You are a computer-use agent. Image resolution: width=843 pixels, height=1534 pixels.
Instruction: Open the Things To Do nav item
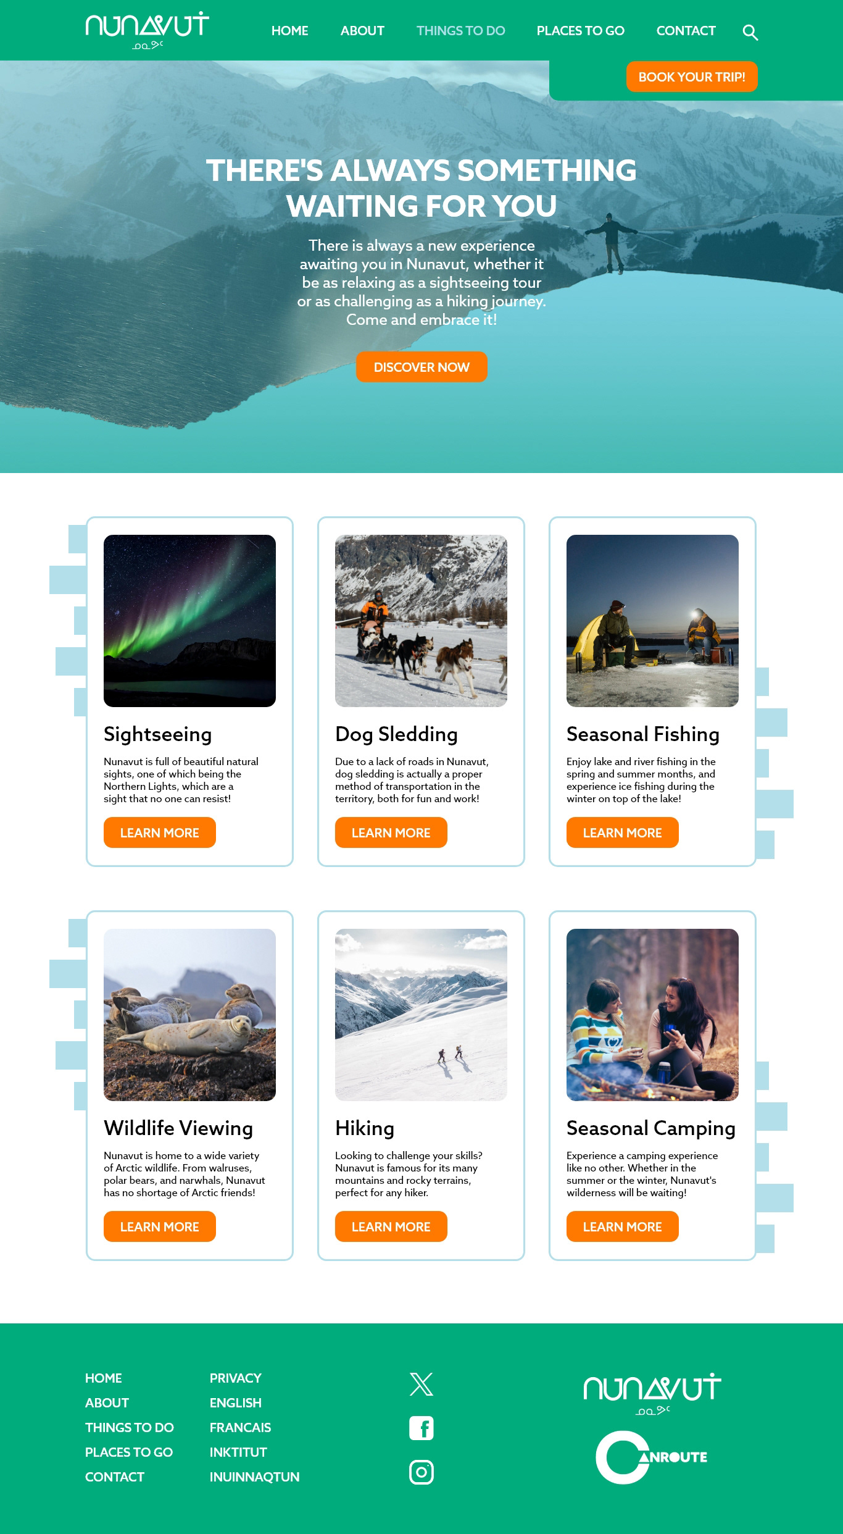click(461, 30)
